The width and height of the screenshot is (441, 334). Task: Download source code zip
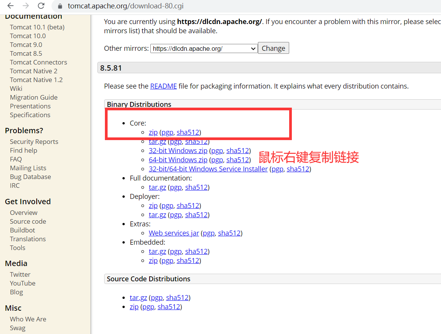click(x=134, y=307)
